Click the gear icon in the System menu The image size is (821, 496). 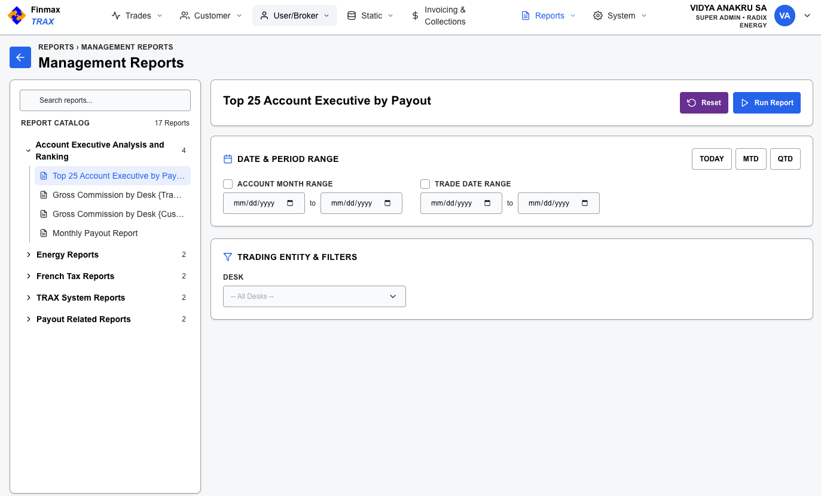click(x=598, y=16)
